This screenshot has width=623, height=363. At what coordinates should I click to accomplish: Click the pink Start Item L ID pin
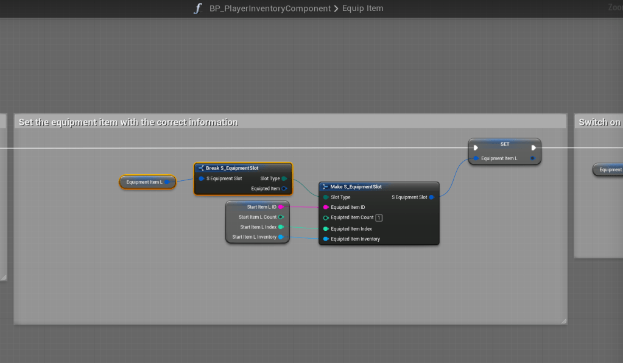pyautogui.click(x=281, y=207)
